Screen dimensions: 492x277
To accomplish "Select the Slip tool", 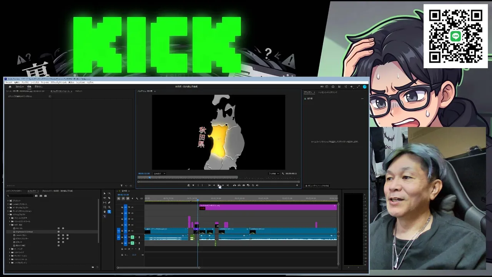I will (x=105, y=203).
